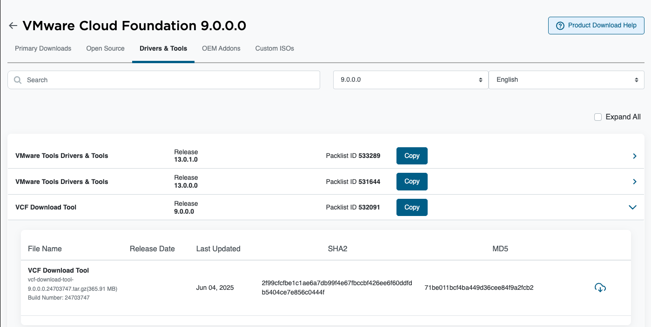Click the help icon in Product Download Help

560,26
